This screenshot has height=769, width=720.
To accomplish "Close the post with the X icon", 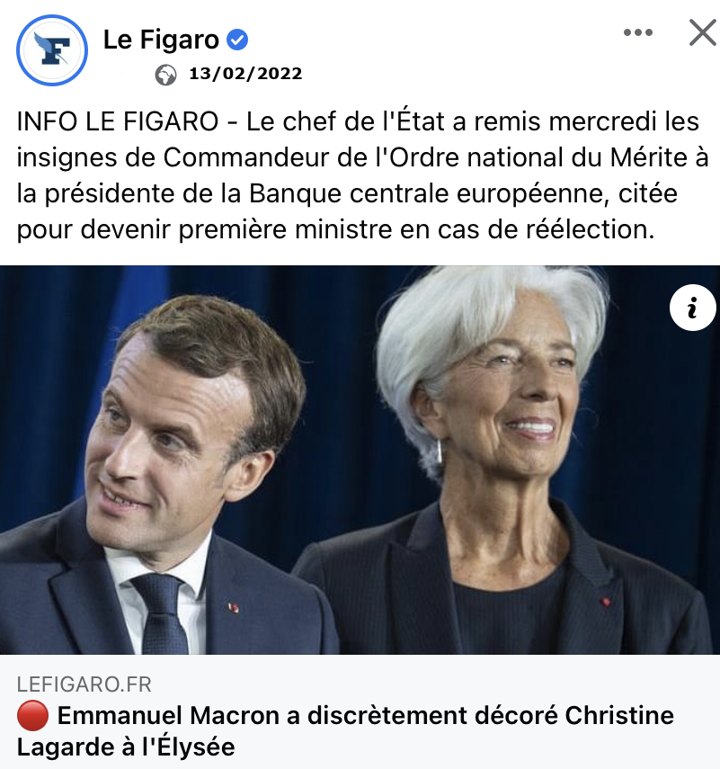I will (x=703, y=32).
